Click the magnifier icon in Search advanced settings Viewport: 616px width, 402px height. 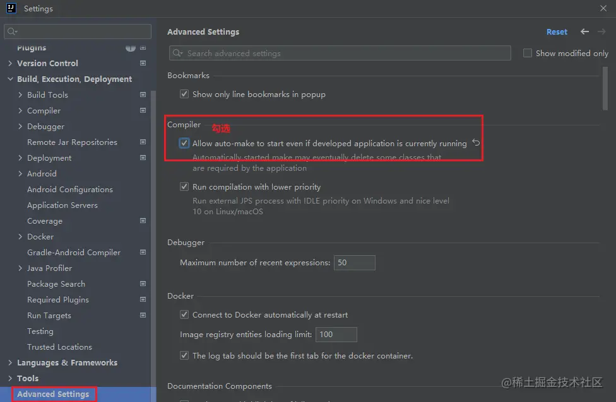[177, 53]
